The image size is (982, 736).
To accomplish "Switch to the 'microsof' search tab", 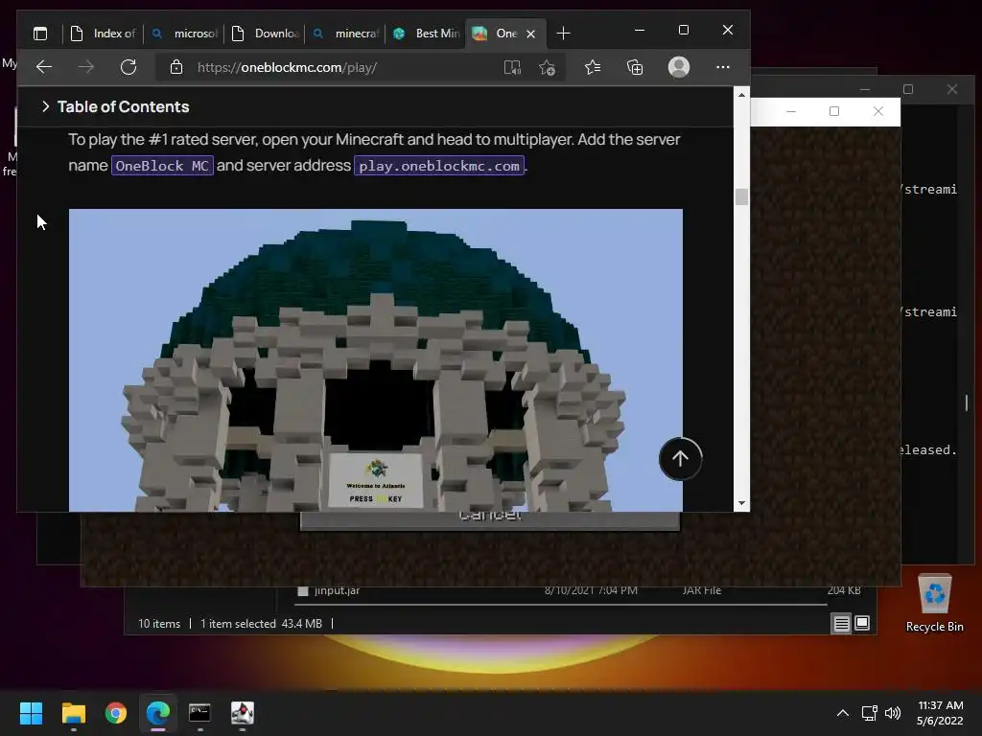I will click(x=184, y=34).
